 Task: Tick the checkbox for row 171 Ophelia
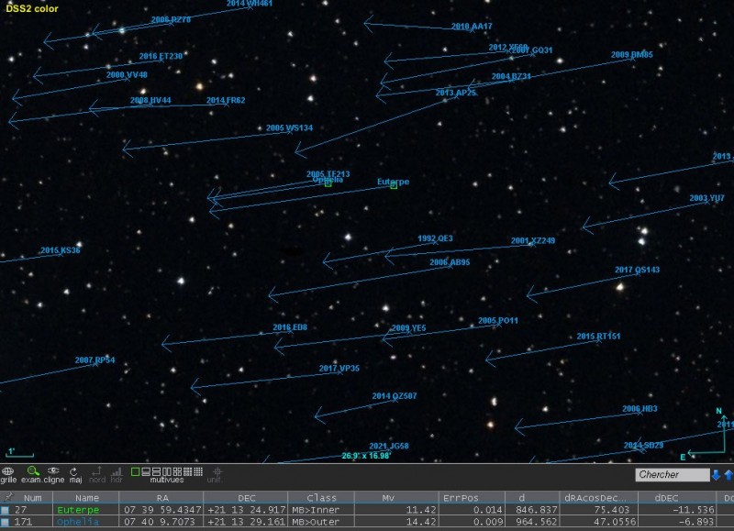tap(5, 522)
